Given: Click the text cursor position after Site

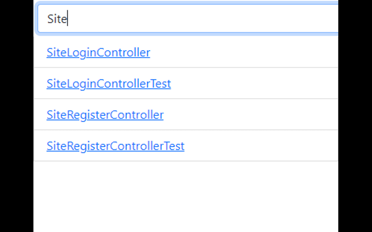Looking at the screenshot, I should click(x=67, y=18).
